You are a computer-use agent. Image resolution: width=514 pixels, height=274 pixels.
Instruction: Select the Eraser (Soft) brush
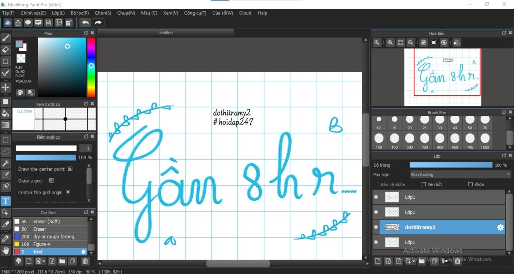coord(50,222)
